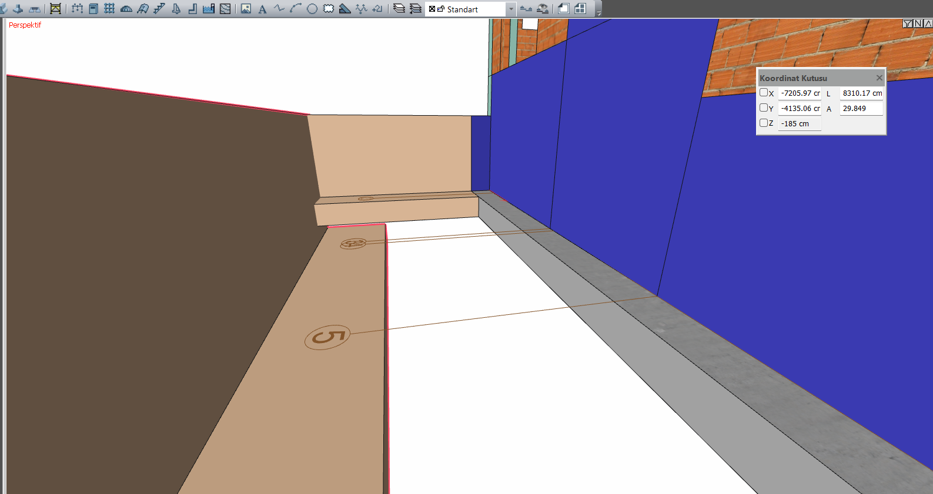Select the door/panel tool icon
The width and height of the screenshot is (933, 494).
point(93,9)
